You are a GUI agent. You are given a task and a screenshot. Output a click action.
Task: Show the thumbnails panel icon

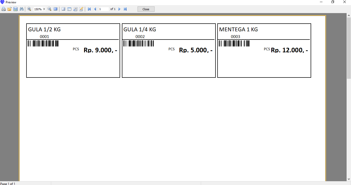click(x=69, y=9)
